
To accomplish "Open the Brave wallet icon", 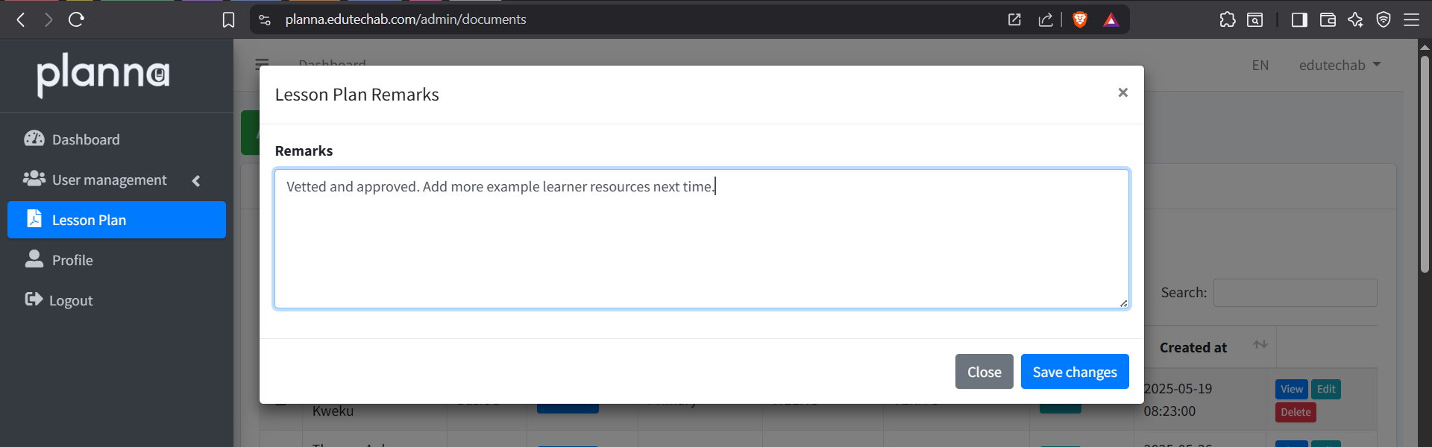I will (x=1328, y=20).
